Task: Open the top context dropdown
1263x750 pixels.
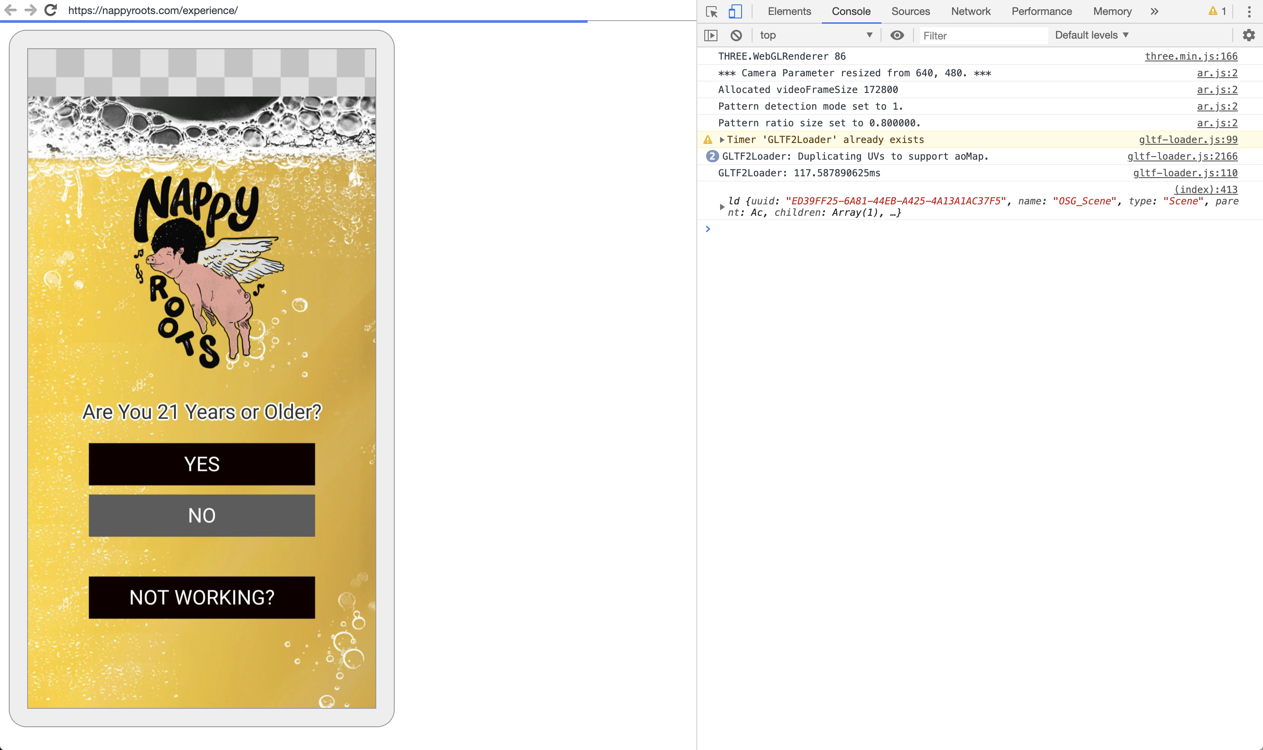Action: (816, 35)
